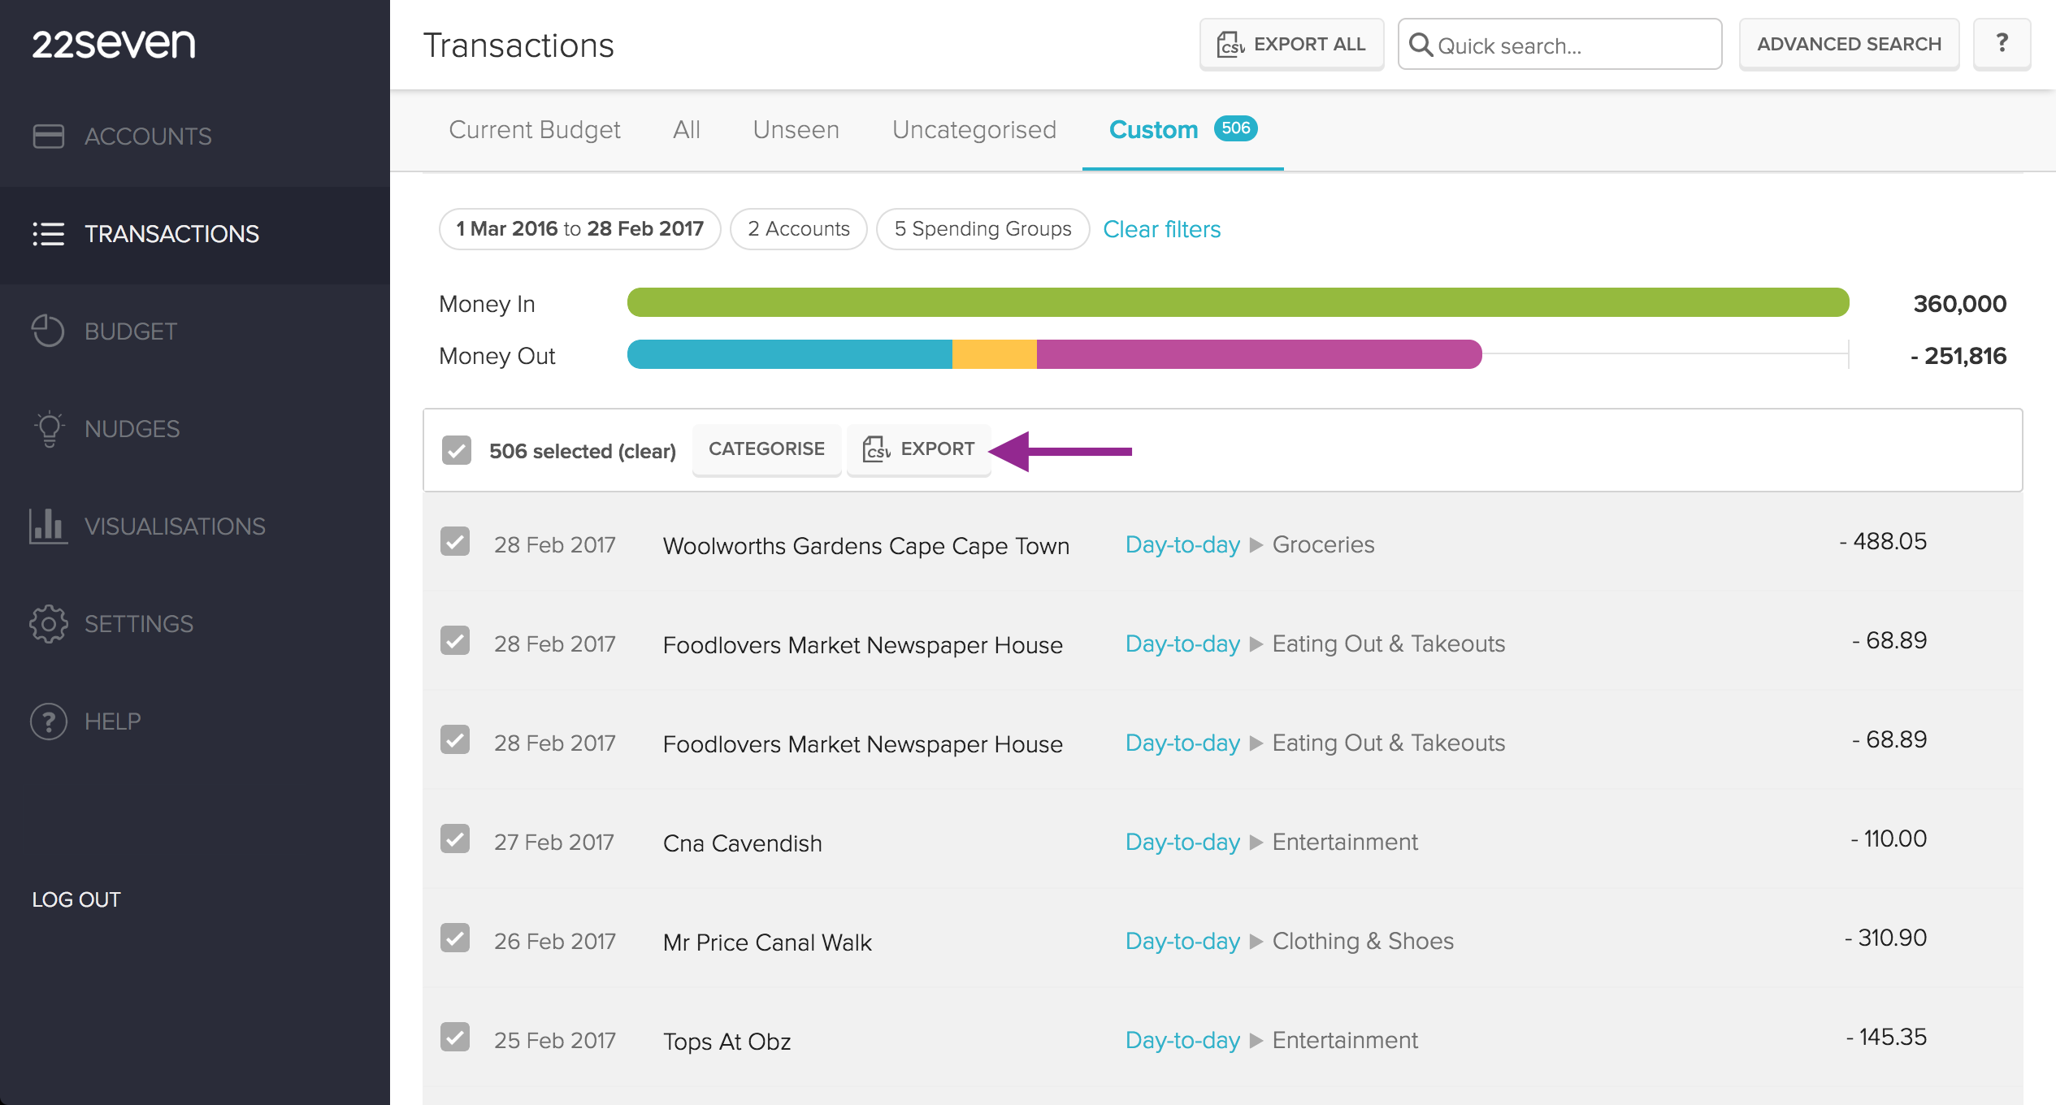This screenshot has height=1105, width=2056.
Task: Expand category arrow for Tops At Obz row
Action: click(x=1256, y=1041)
